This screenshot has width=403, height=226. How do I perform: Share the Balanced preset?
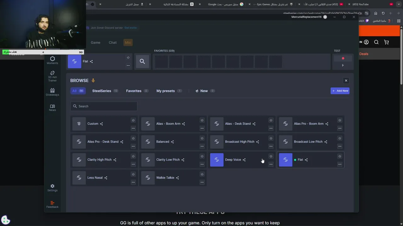click(x=172, y=142)
